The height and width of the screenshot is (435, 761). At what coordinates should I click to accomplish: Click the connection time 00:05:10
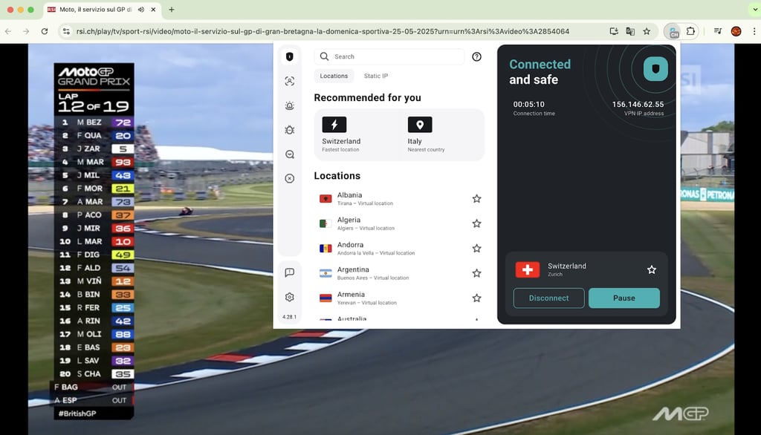click(529, 104)
